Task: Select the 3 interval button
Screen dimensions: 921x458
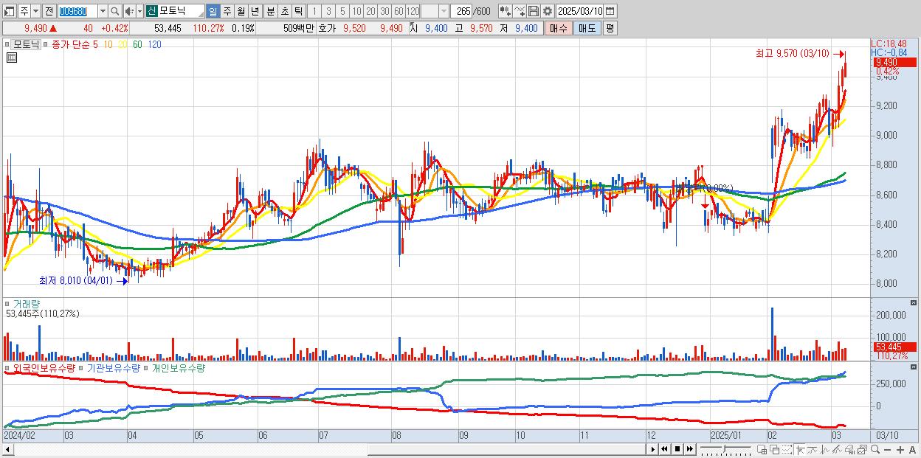Action: click(x=328, y=11)
